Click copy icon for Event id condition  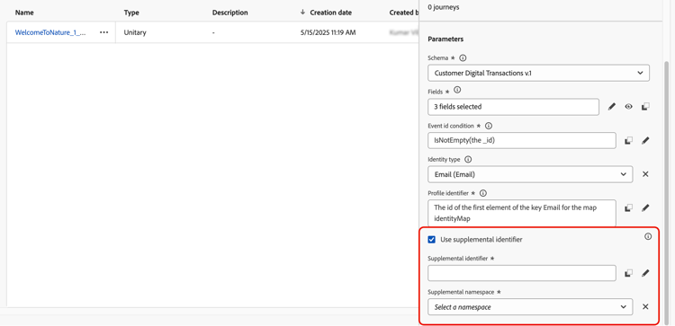pyautogui.click(x=628, y=140)
